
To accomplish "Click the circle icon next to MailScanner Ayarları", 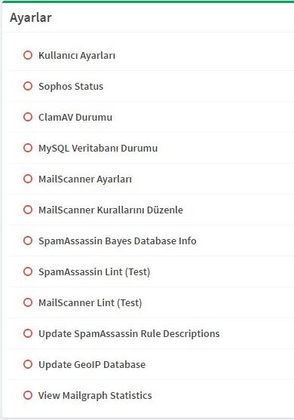I will (28, 179).
